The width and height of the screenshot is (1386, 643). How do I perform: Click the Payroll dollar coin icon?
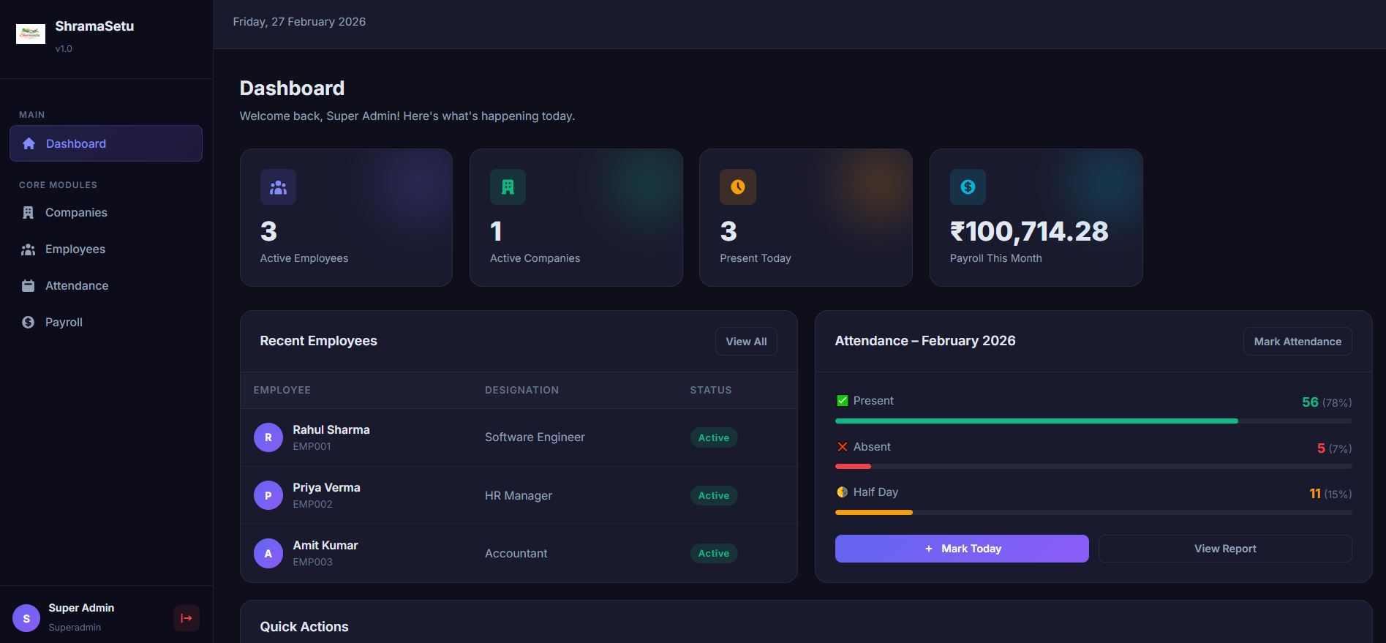tap(968, 187)
